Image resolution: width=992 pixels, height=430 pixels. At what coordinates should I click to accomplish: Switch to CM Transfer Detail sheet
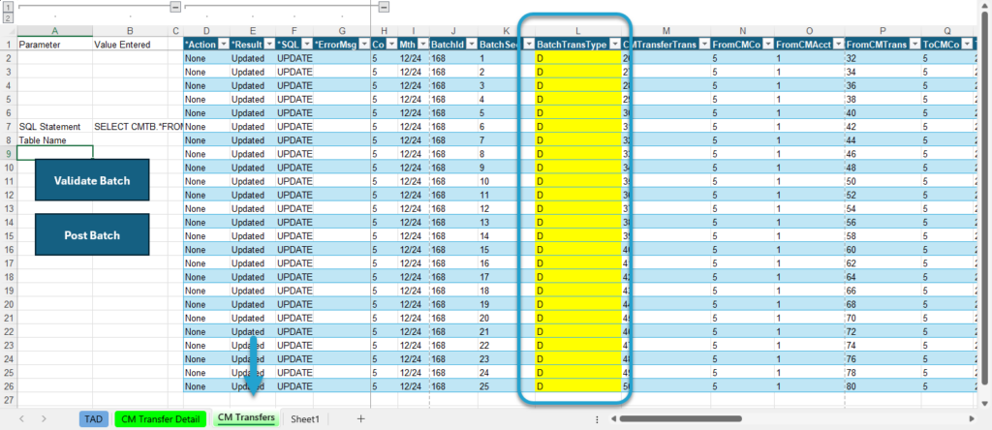(161, 418)
